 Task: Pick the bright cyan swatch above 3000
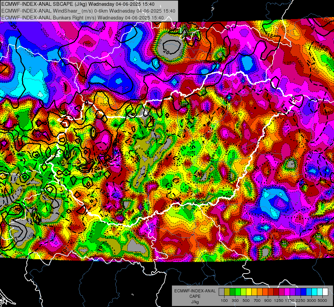[315, 292]
